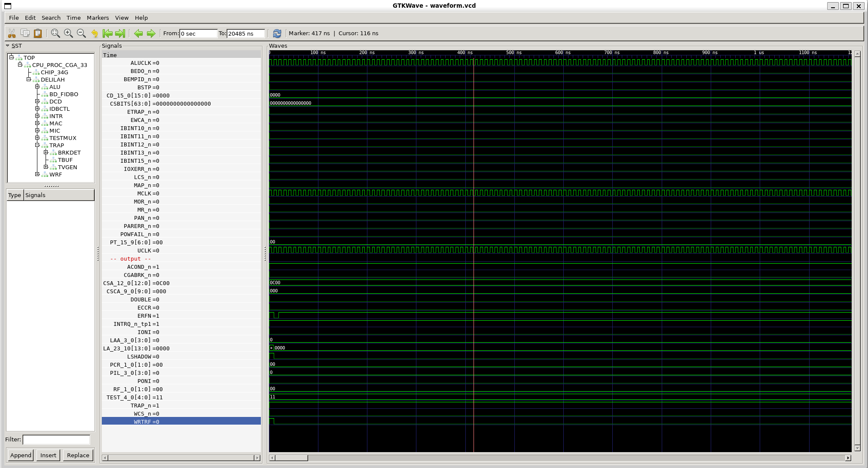The image size is (868, 468).
Task: Collapse the TOP tree node
Action: tap(12, 57)
